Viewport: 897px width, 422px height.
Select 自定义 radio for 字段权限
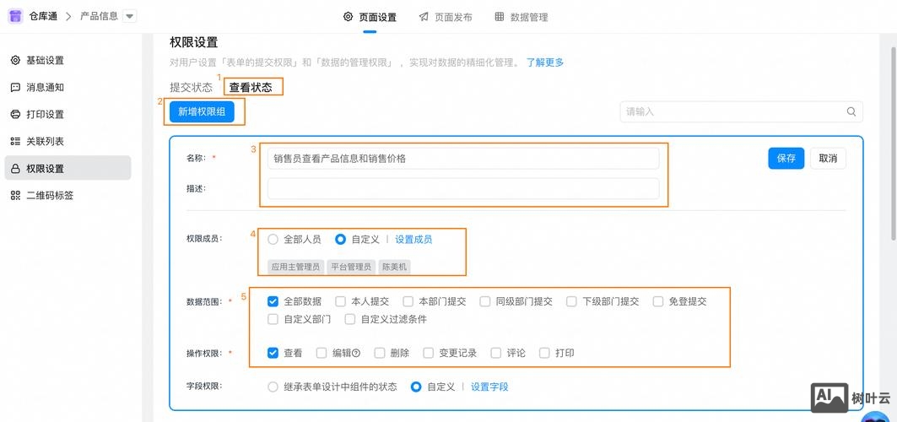(x=417, y=387)
